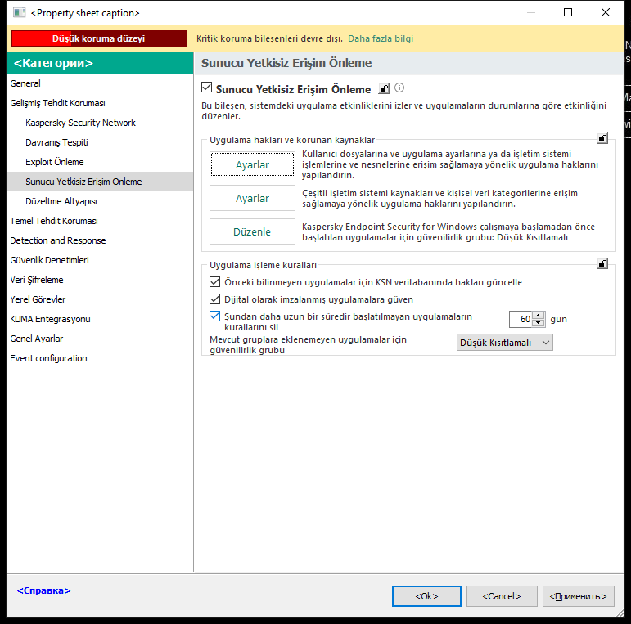
Task: Decrease days value with down spinner arrow
Action: tap(539, 322)
